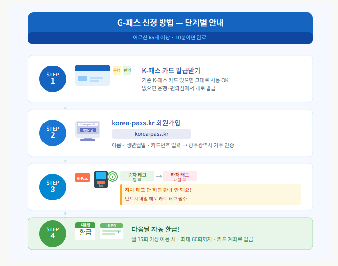
Task: Click the 다음달 환급 calendar icon
Action: point(85,231)
